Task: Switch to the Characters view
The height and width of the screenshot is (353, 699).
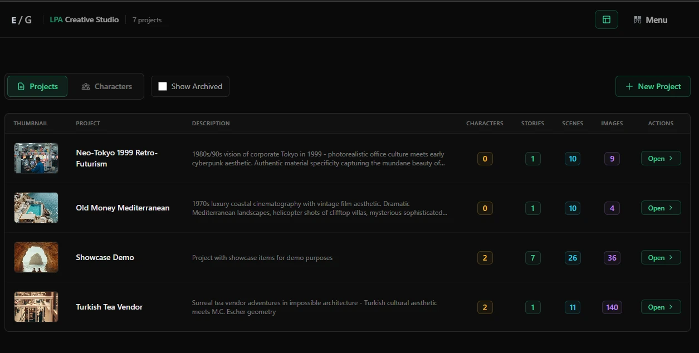Action: coord(106,86)
